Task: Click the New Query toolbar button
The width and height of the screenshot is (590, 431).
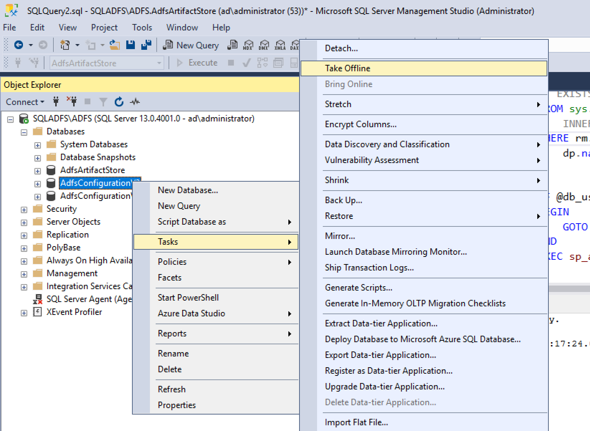Action: pos(191,45)
